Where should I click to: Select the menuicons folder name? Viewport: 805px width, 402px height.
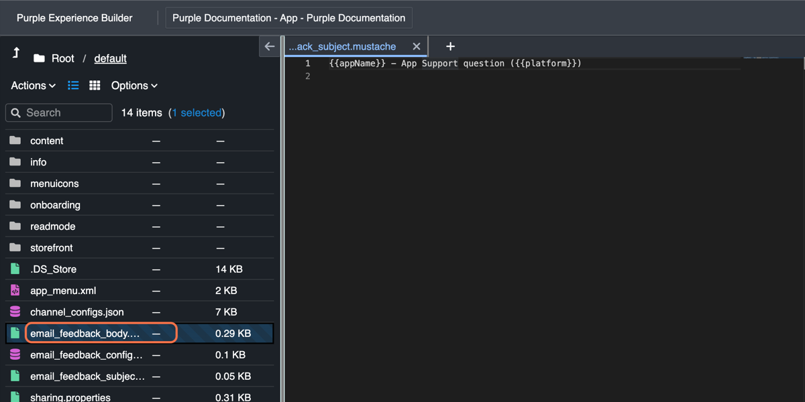click(x=54, y=184)
